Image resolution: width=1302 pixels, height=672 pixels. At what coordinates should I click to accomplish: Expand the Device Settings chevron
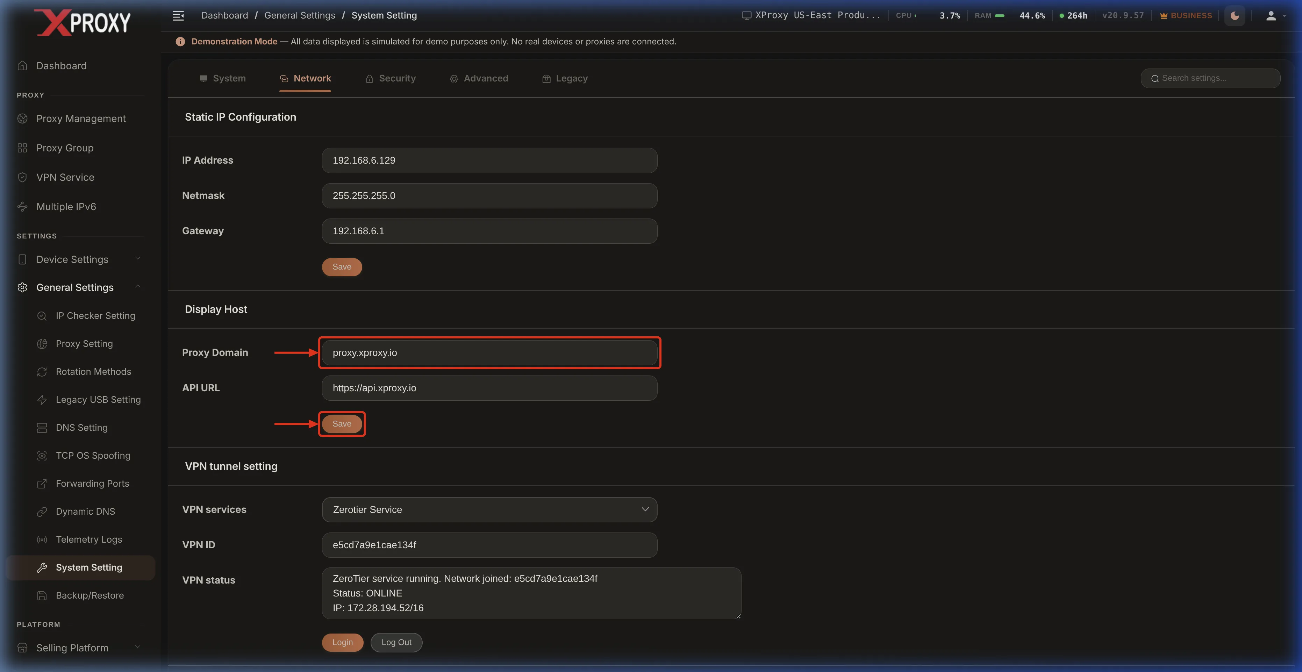click(x=137, y=259)
